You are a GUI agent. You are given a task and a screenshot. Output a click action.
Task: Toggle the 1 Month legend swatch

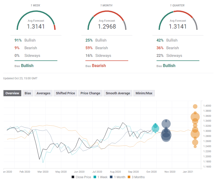pos(111,177)
